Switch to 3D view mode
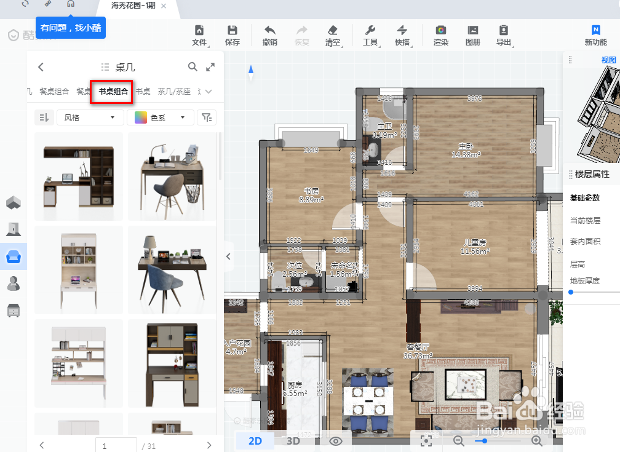Image resolution: width=620 pixels, height=452 pixels. (x=293, y=441)
